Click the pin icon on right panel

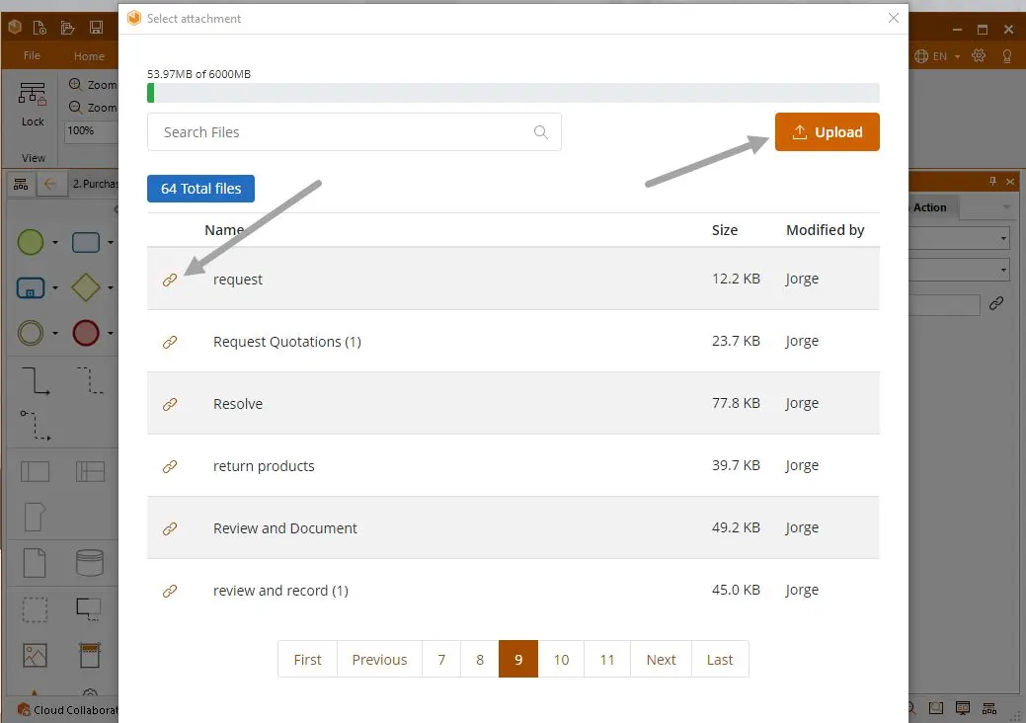point(992,181)
